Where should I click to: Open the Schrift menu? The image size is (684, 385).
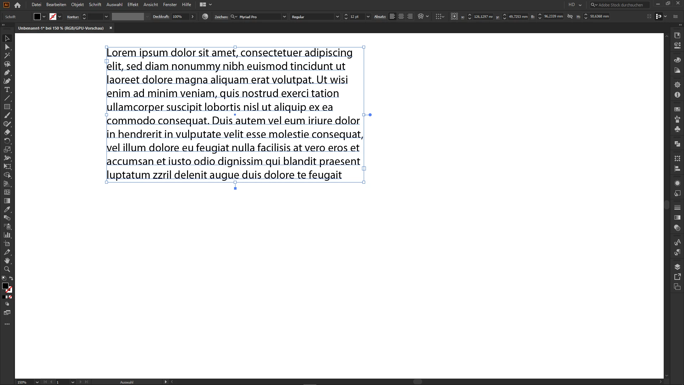tap(95, 5)
